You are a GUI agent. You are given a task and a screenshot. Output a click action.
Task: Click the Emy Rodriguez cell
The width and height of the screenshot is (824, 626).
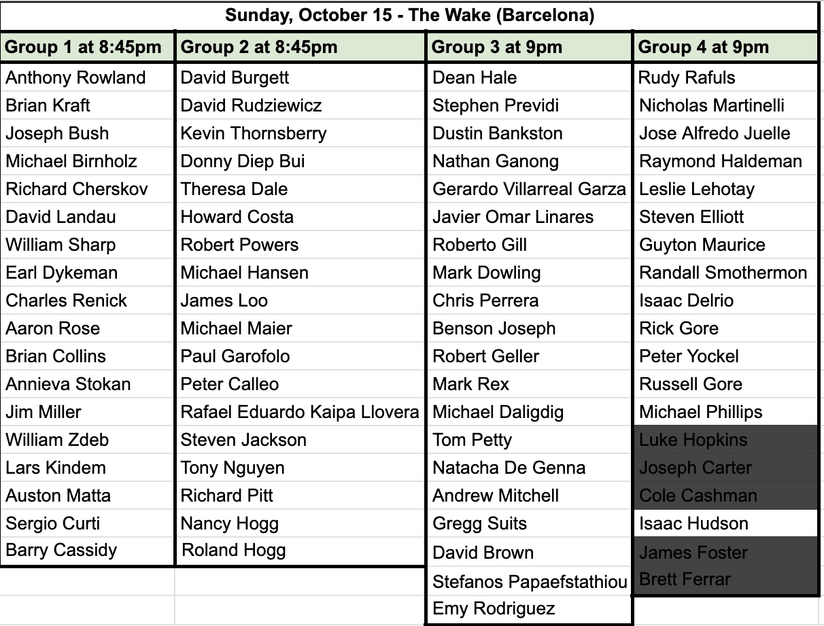530,609
